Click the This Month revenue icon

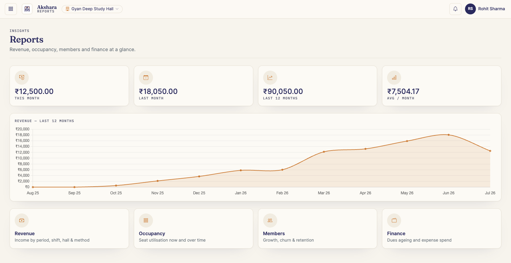(22, 78)
